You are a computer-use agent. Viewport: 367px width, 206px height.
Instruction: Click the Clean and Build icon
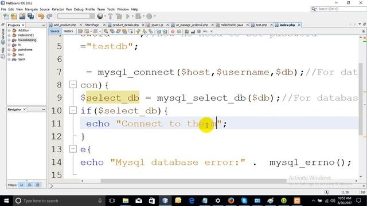[x=119, y=17]
